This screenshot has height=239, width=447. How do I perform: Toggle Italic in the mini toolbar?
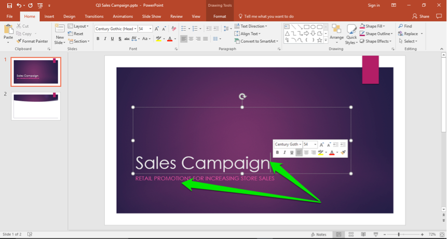(x=285, y=153)
